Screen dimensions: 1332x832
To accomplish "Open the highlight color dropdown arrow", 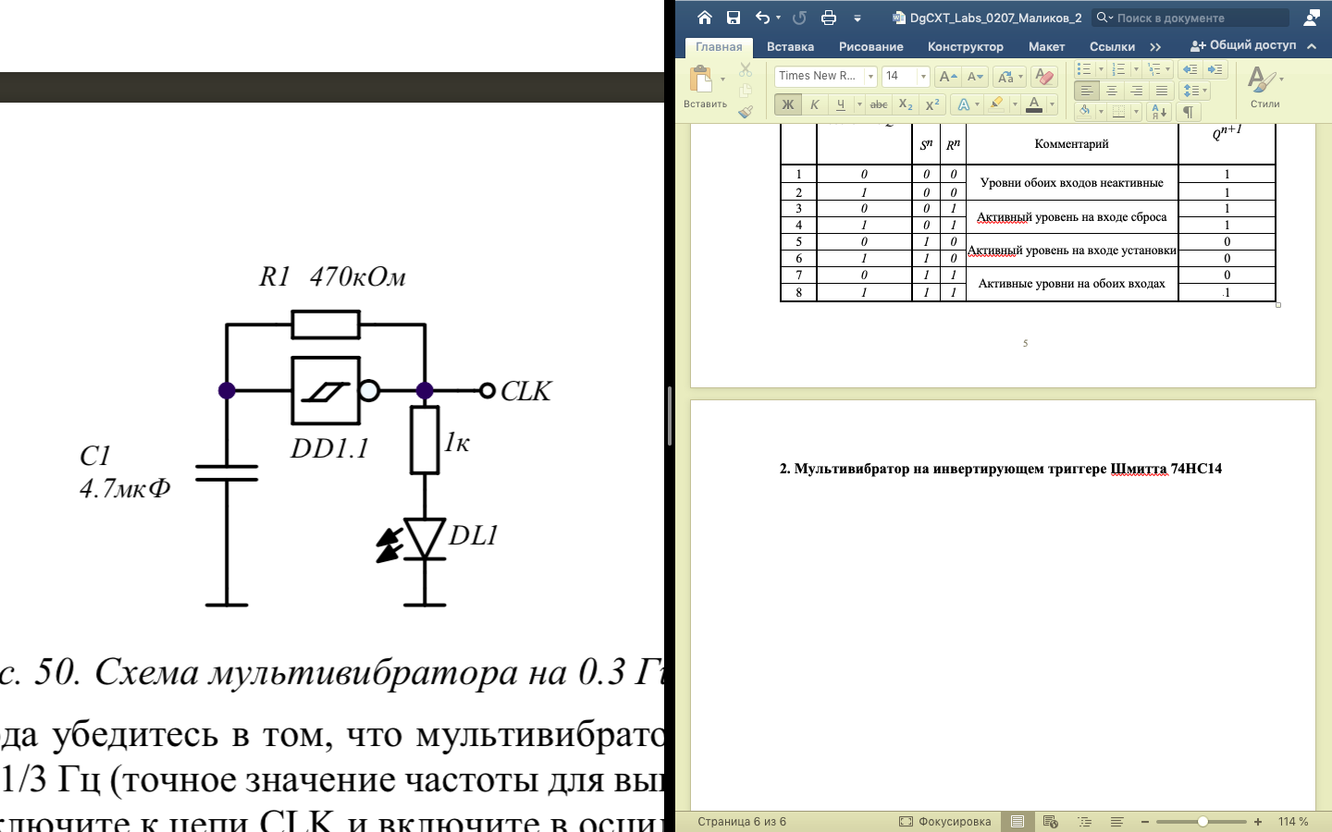I will click(x=1015, y=104).
